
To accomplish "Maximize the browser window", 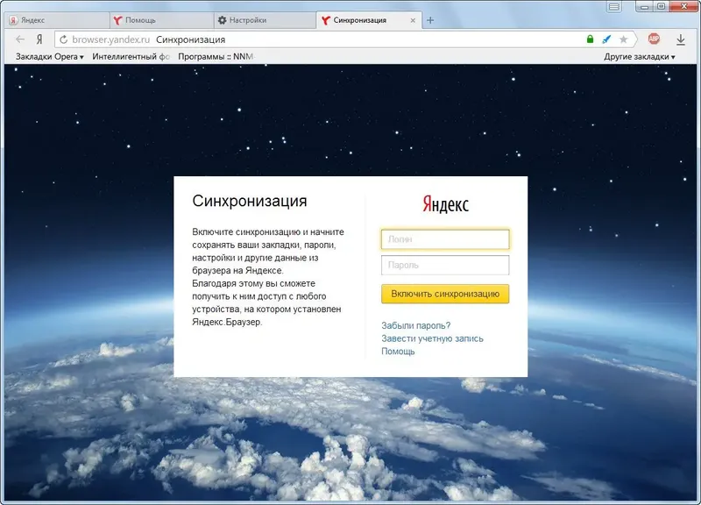I will pos(662,6).
